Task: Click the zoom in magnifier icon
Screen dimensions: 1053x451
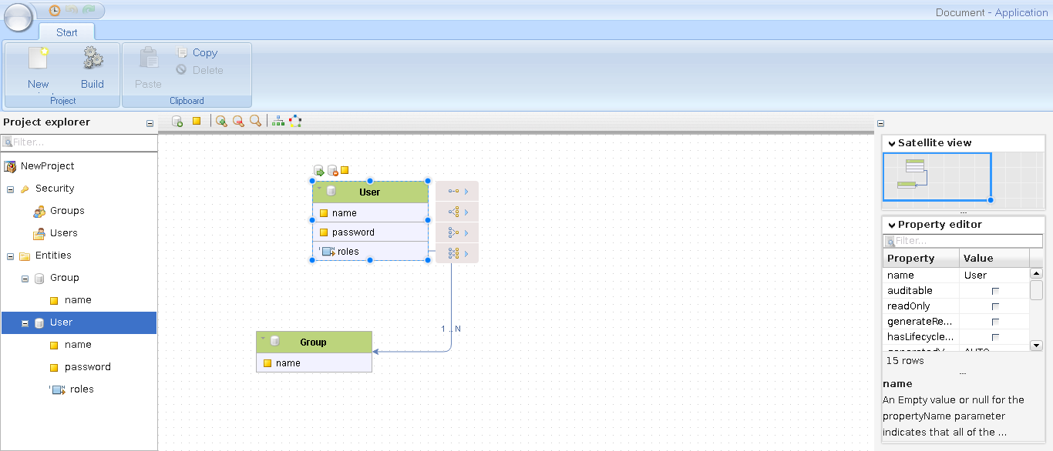Action: click(221, 122)
